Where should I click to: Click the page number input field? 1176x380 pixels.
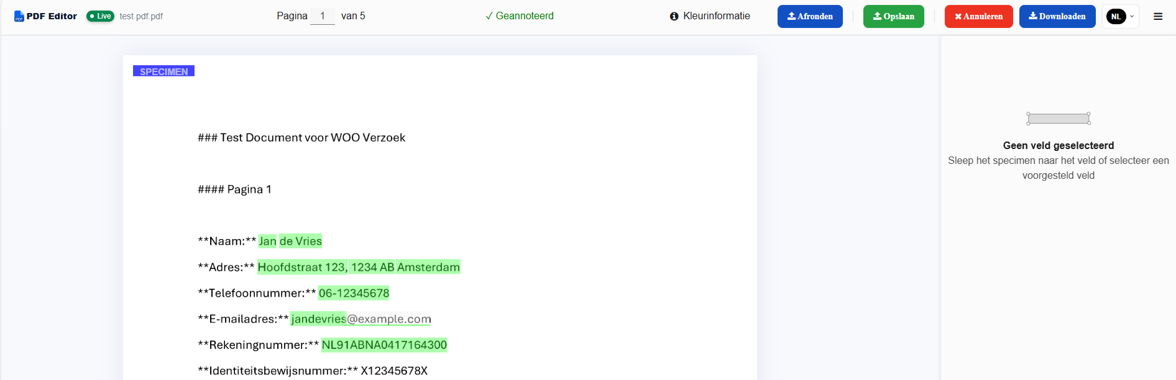322,16
